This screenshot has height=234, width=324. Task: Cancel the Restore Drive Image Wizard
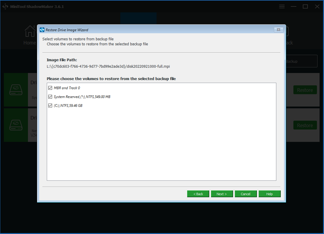(246, 194)
